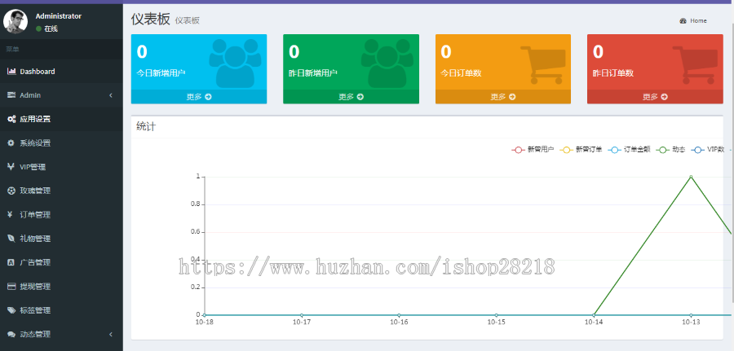Toggle the 新增订单 series in chart legend
734x351 pixels.
point(581,150)
